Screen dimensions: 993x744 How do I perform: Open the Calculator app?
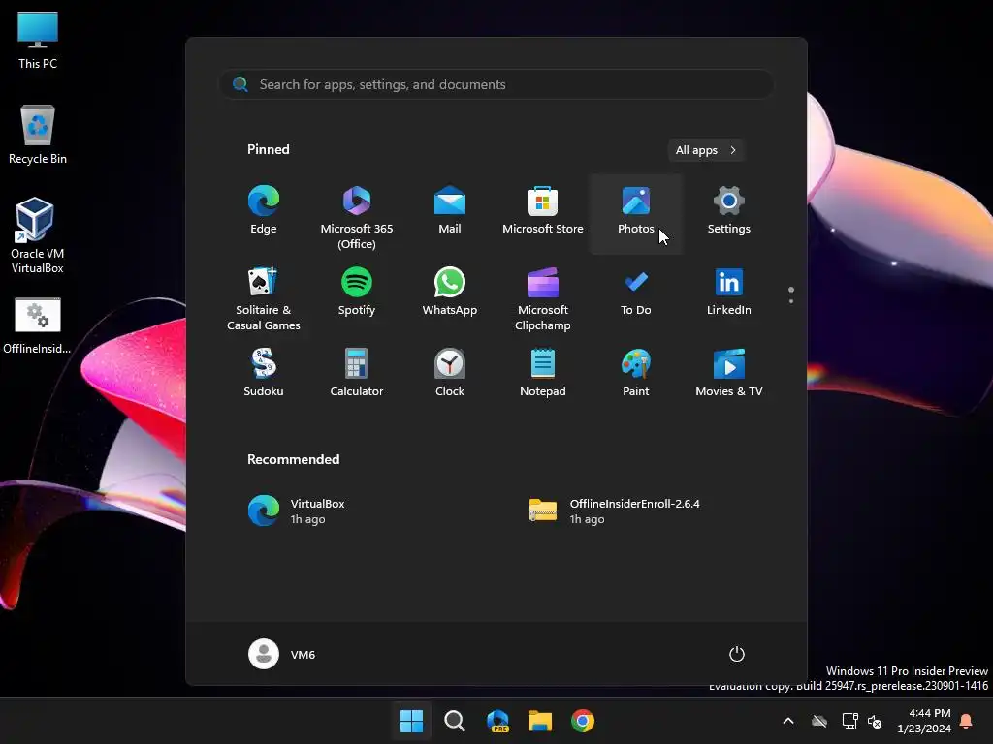point(357,374)
